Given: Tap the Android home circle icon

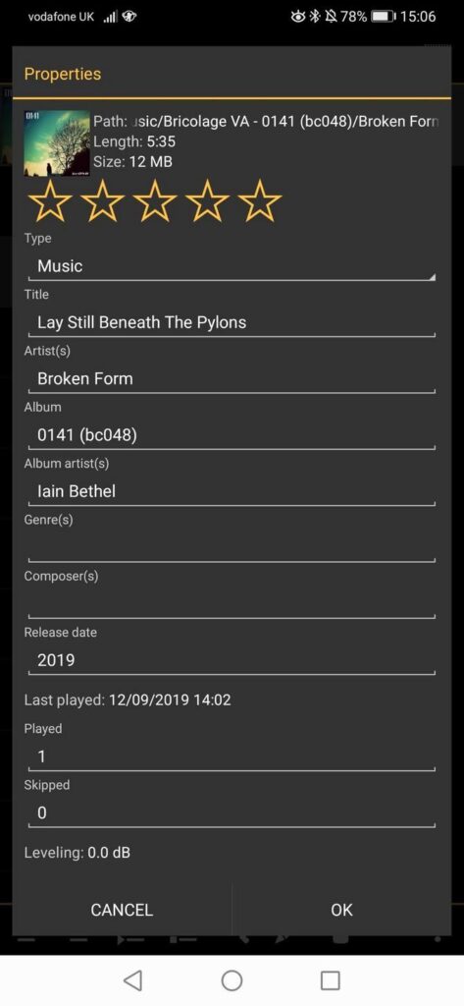Looking at the screenshot, I should point(232,979).
